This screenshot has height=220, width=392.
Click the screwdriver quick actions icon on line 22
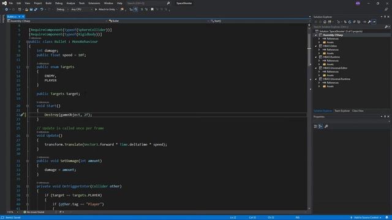click(22, 115)
